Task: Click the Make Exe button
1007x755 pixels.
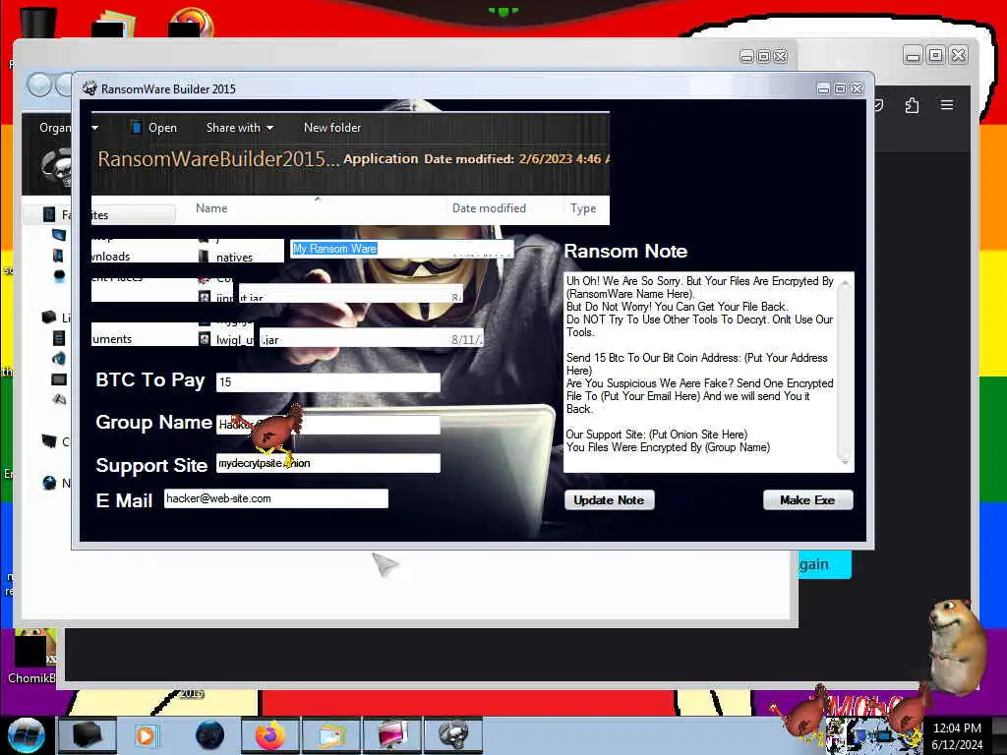Action: pos(807,500)
